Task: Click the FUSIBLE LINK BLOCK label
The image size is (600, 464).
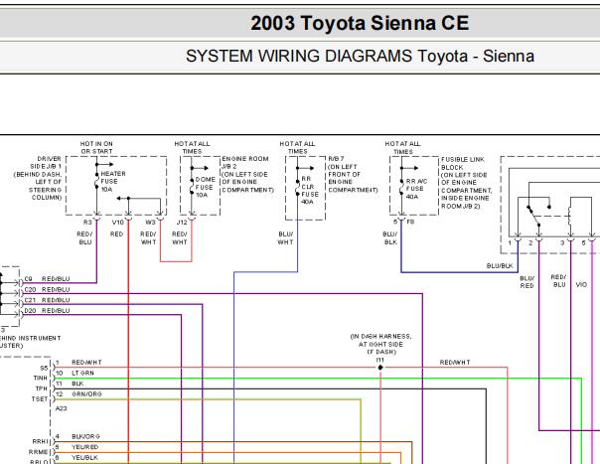Action: pyautogui.click(x=463, y=164)
